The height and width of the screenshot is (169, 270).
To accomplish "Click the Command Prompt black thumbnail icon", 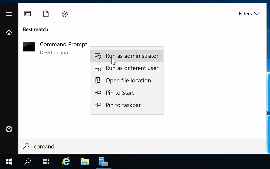I will [x=29, y=47].
